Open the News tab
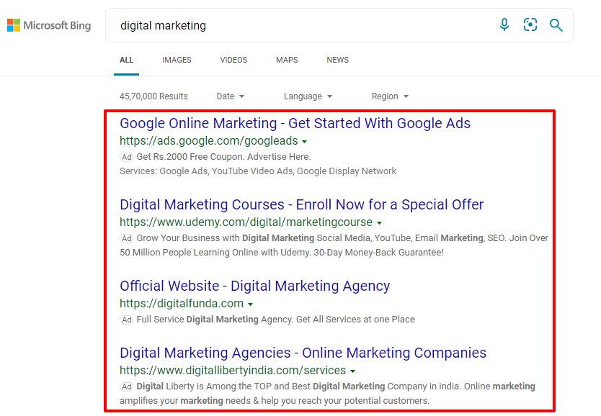This screenshot has height=416, width=601. click(337, 60)
